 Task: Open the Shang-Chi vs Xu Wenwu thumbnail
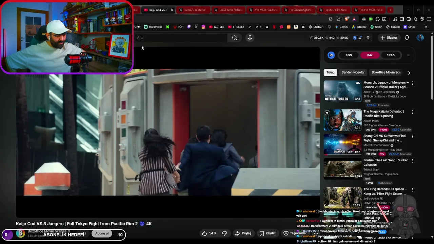(x=342, y=144)
